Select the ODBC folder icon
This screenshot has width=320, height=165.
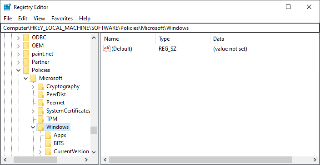tap(26, 38)
